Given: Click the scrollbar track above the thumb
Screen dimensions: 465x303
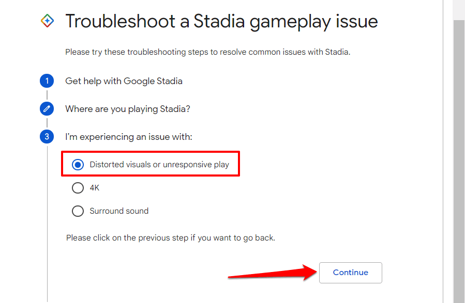Looking at the screenshot, I should [459, 9].
